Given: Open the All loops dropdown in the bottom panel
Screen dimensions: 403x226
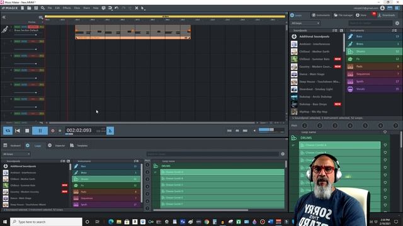Looking at the screenshot, I should 16,154.
